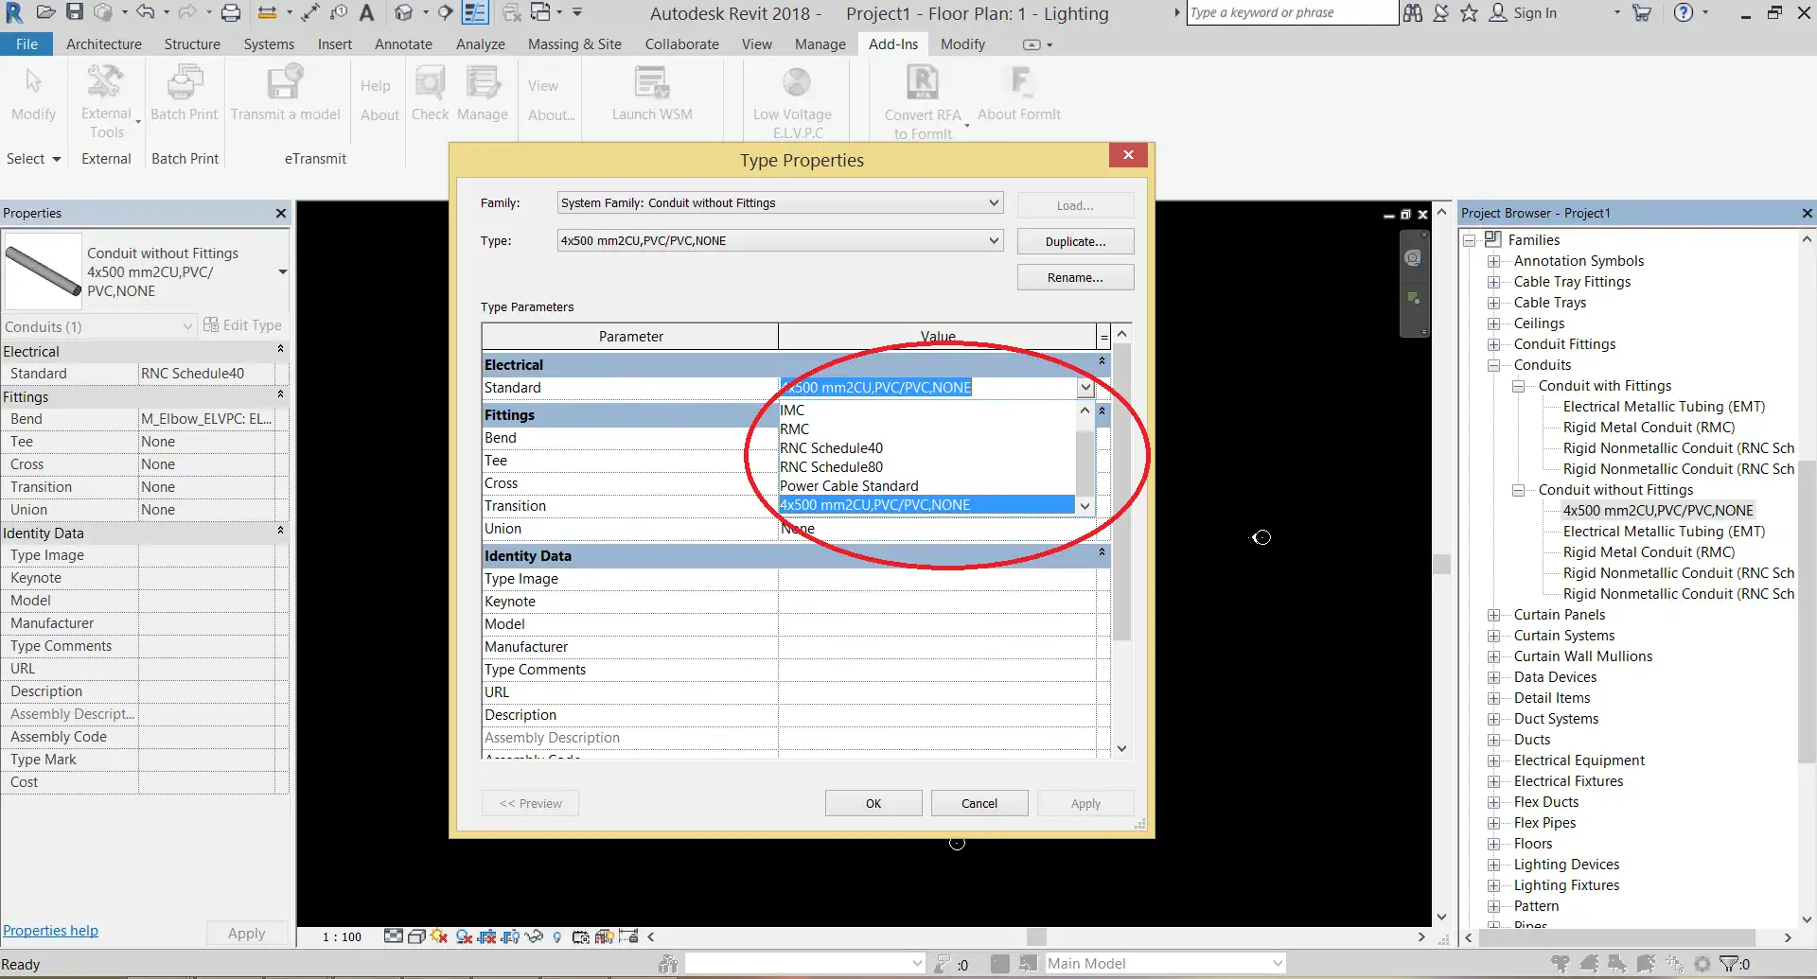The image size is (1817, 979).
Task: Click the Open folder icon
Action: (x=45, y=13)
